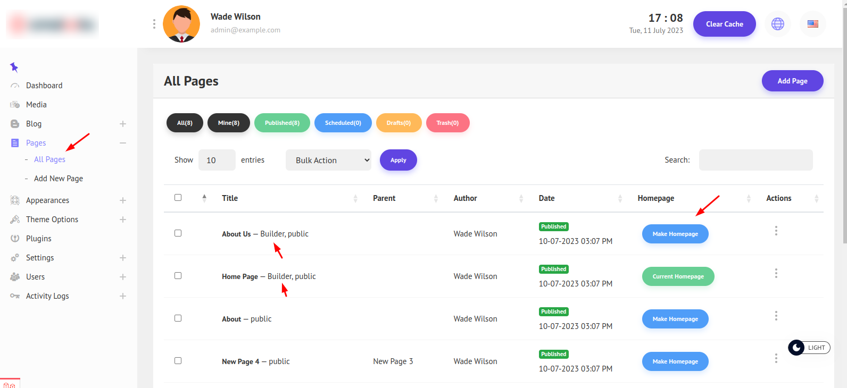Click the Wade Wilson profile avatar
The image size is (847, 388).
pyautogui.click(x=181, y=24)
